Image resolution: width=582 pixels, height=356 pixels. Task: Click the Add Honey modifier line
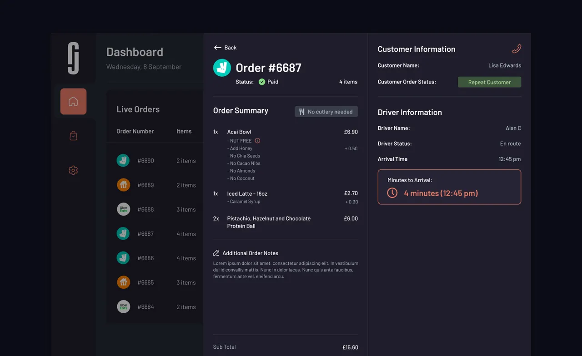point(240,148)
